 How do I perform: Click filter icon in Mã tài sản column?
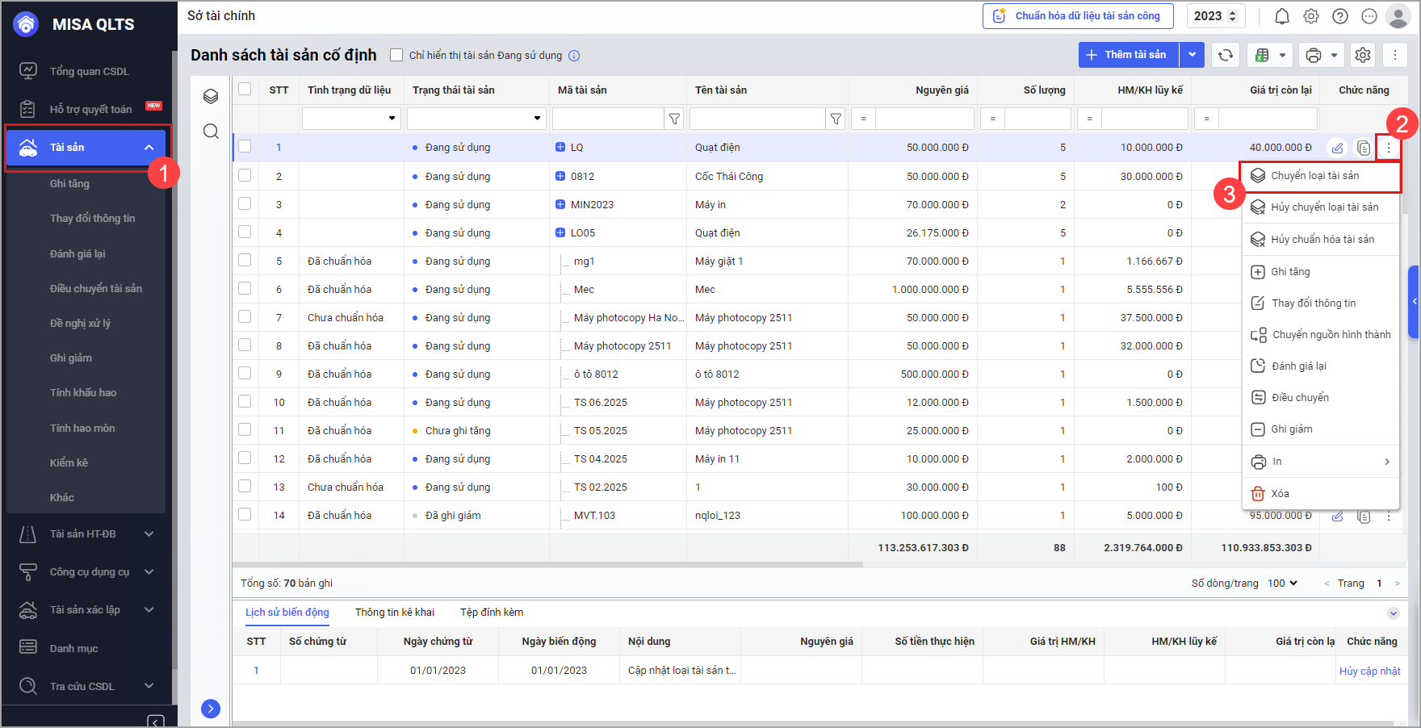pos(674,119)
